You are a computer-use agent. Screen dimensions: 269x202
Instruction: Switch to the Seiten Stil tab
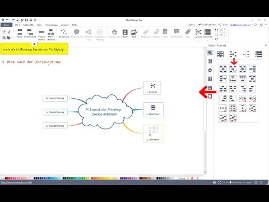point(28,25)
